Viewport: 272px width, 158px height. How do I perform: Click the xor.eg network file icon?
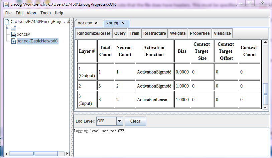(13, 41)
